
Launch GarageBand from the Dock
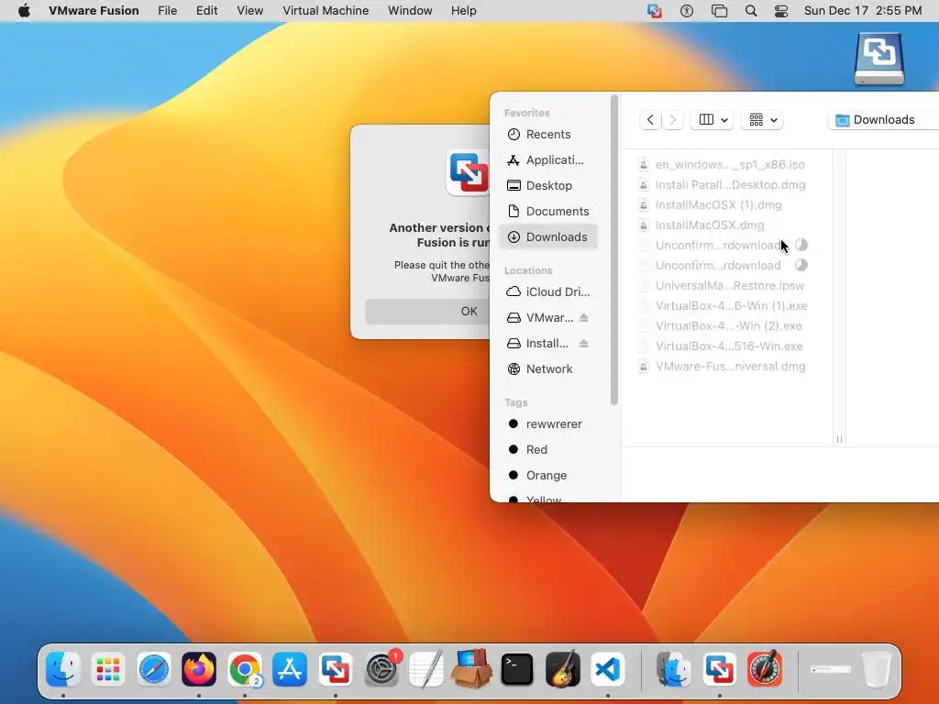click(562, 668)
